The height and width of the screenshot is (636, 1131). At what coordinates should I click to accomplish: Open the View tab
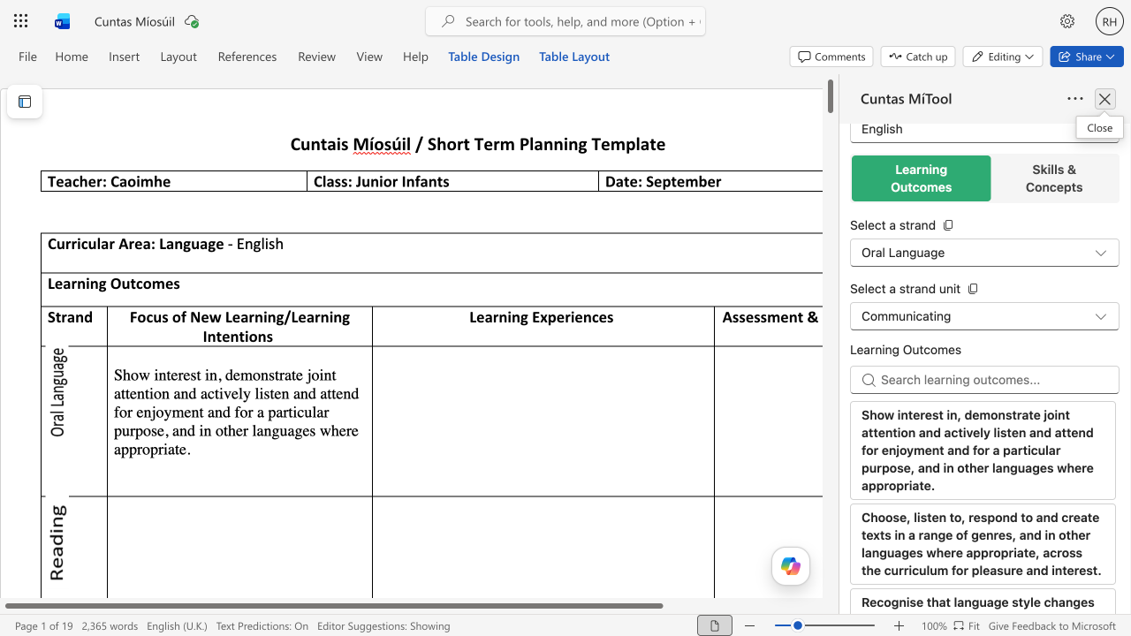pyautogui.click(x=369, y=57)
